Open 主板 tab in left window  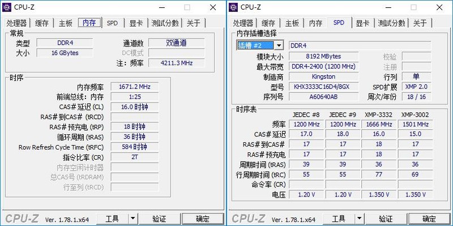pyautogui.click(x=65, y=23)
